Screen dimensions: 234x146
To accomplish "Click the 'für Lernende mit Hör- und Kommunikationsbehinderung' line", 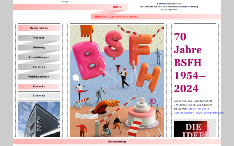I will 169,7.
